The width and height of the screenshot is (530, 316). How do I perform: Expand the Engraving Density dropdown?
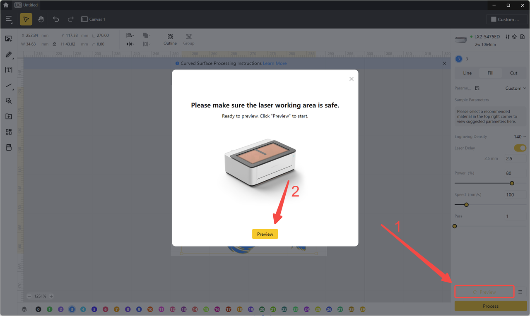(520, 136)
